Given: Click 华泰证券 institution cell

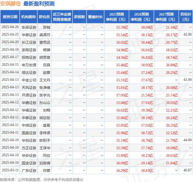Looking at the screenshot, I should click(29, 35).
